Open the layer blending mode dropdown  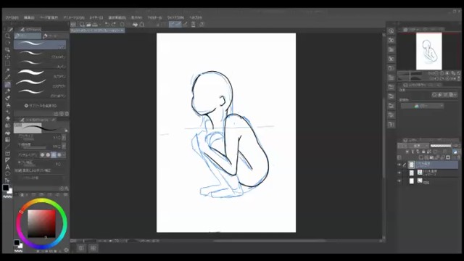419,146
